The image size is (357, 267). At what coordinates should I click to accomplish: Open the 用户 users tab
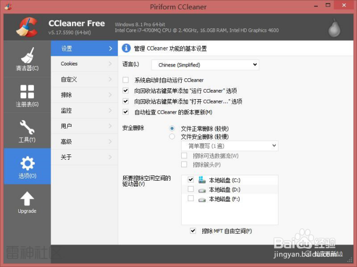(84, 126)
